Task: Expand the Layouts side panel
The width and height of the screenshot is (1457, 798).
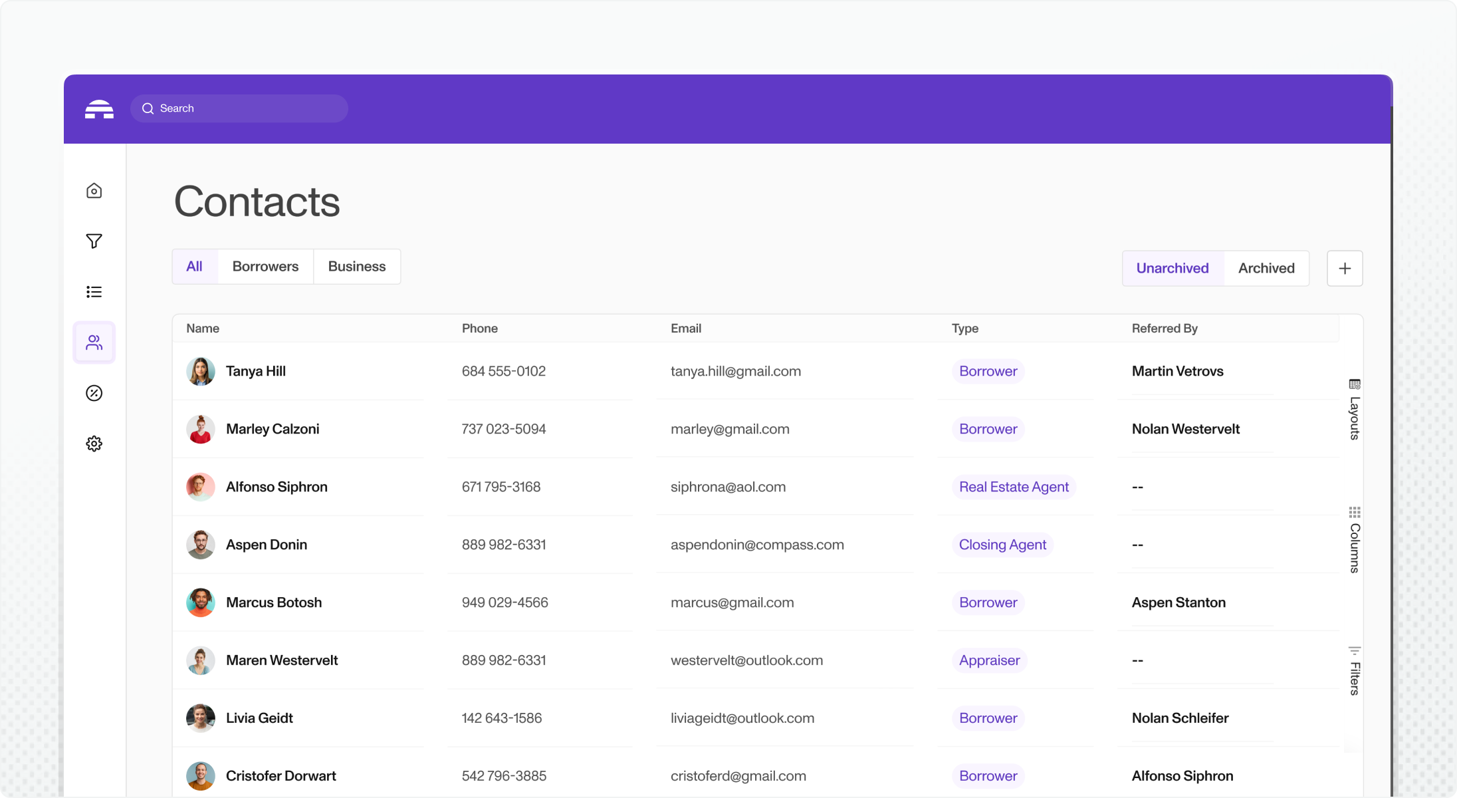Action: point(1354,410)
